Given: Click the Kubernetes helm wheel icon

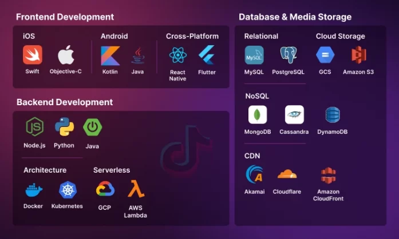Looking at the screenshot, I should (68, 190).
